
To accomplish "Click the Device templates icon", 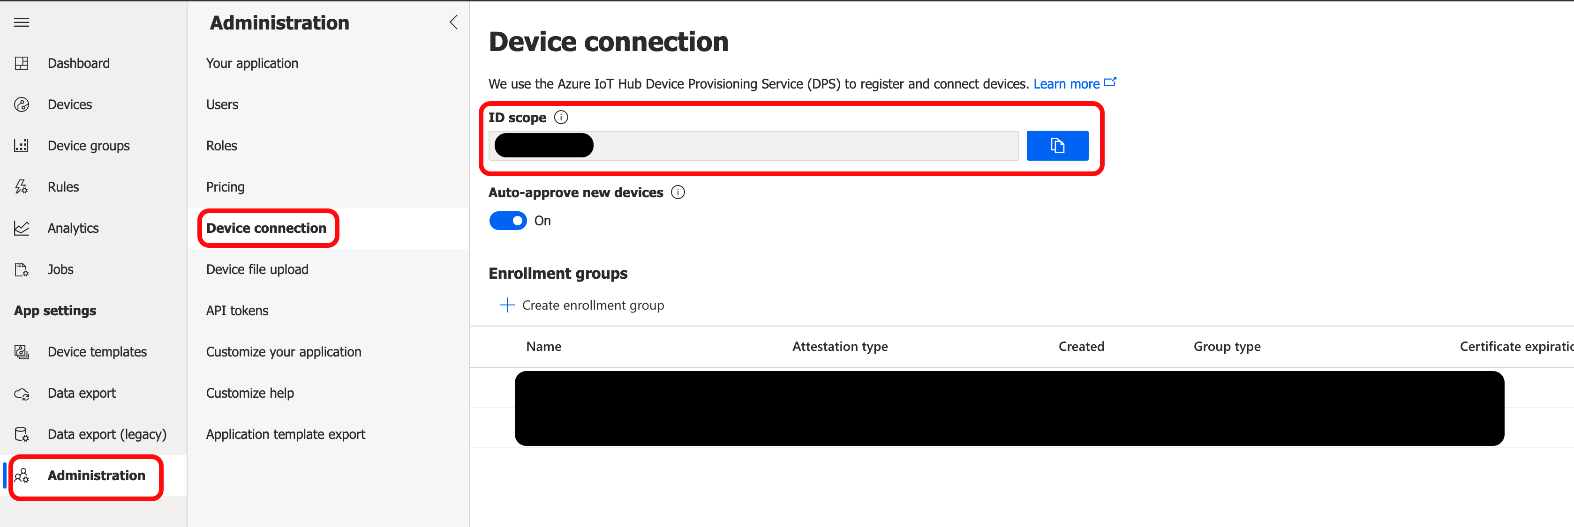I will coord(22,352).
